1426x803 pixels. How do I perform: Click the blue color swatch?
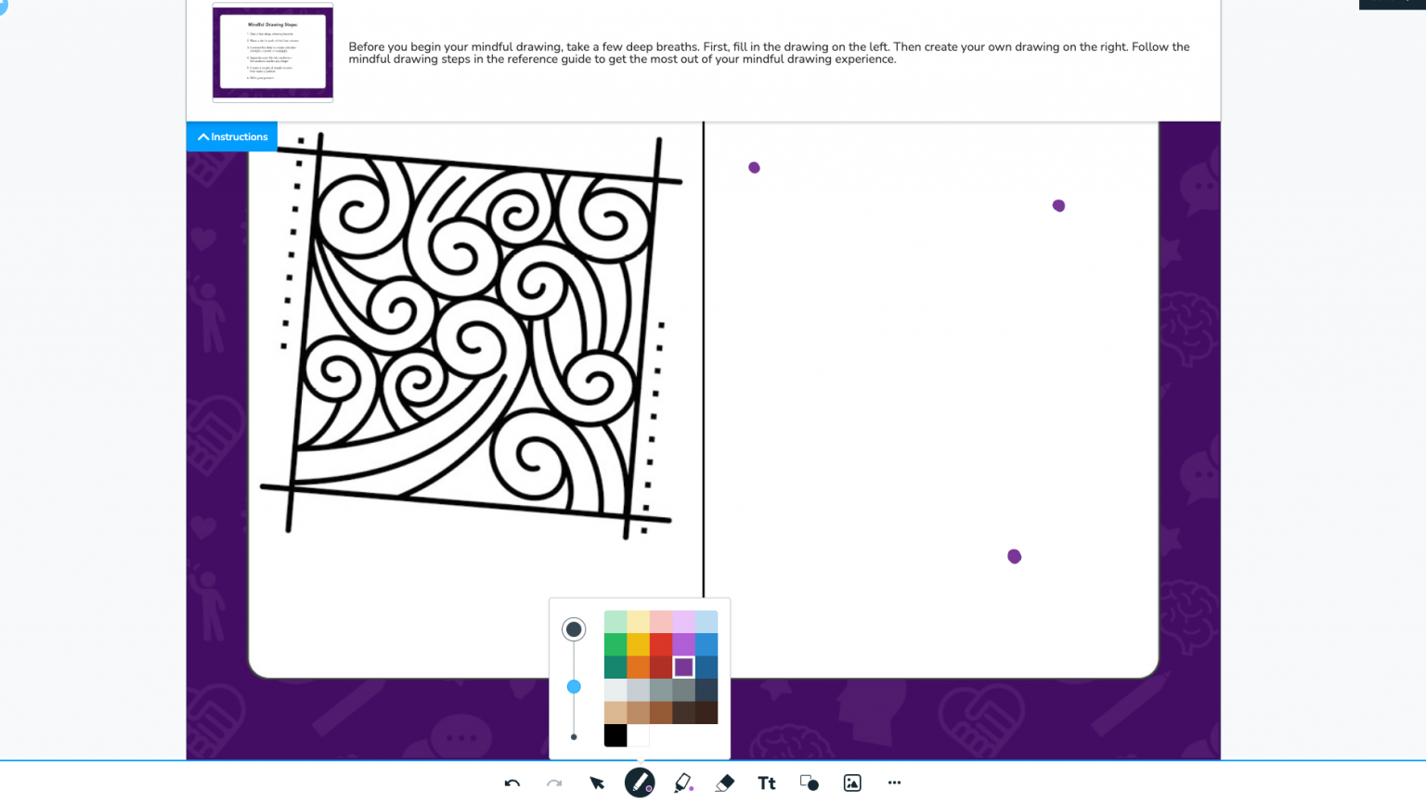708,645
